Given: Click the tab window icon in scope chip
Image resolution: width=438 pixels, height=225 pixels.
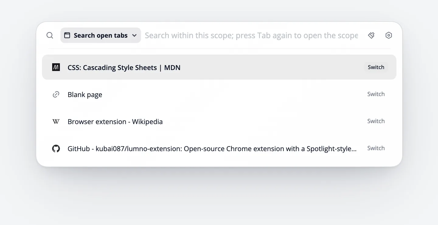Looking at the screenshot, I should 67,35.
